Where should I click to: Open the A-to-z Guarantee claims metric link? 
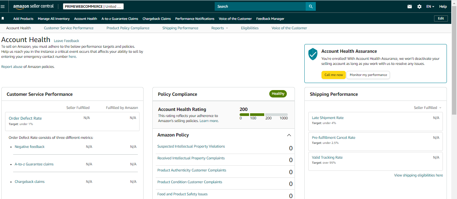tap(34, 164)
